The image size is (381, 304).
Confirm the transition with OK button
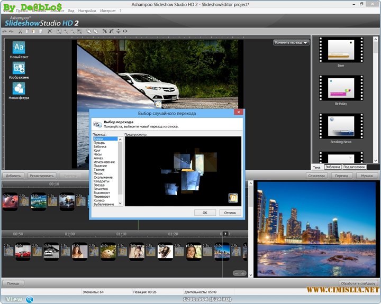(x=205, y=213)
